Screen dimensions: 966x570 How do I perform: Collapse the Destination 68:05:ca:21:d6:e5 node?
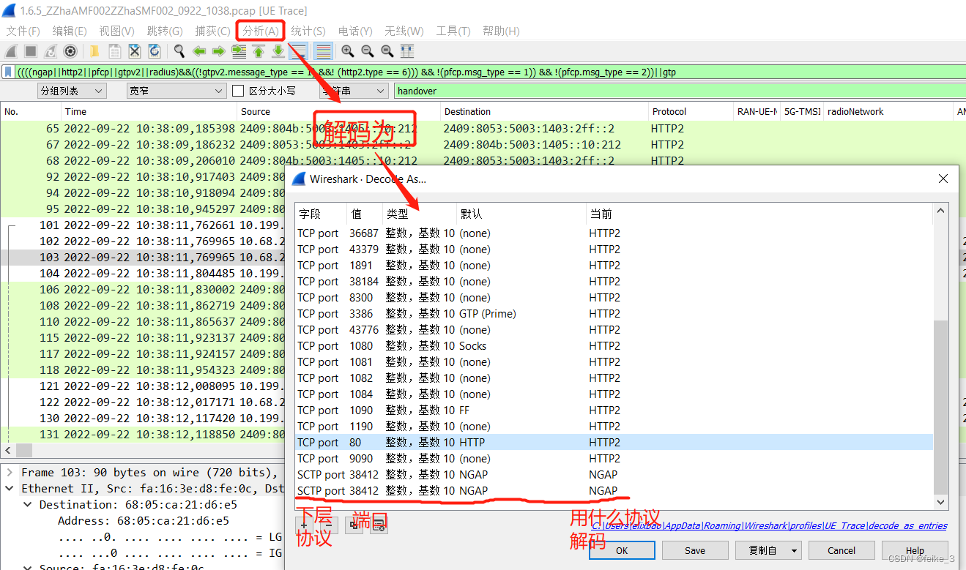pos(27,505)
